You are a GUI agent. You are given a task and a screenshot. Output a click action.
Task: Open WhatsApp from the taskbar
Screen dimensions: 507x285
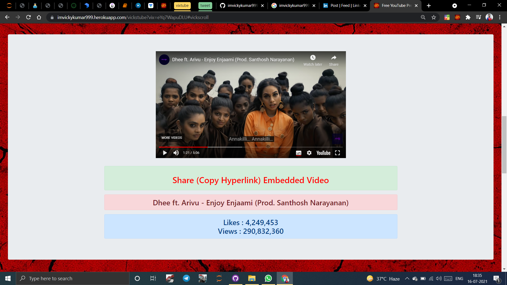tap(268, 278)
